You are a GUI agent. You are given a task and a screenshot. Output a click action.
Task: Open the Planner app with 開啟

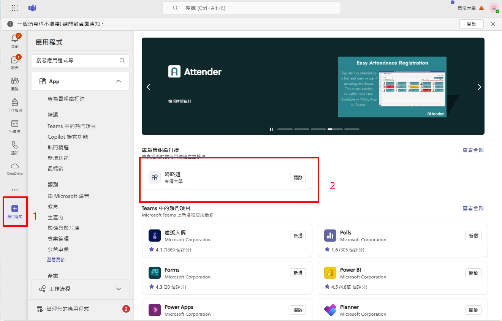coord(473,310)
